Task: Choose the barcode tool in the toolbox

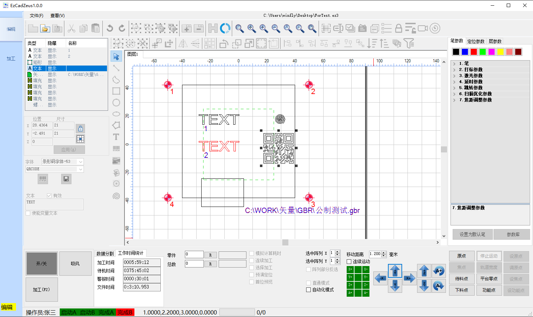Action: click(116, 149)
